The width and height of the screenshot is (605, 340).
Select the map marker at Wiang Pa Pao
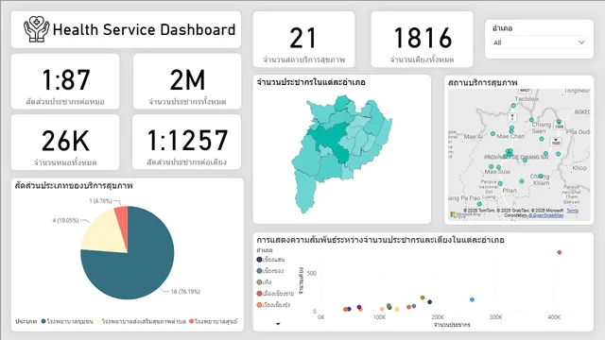(479, 204)
